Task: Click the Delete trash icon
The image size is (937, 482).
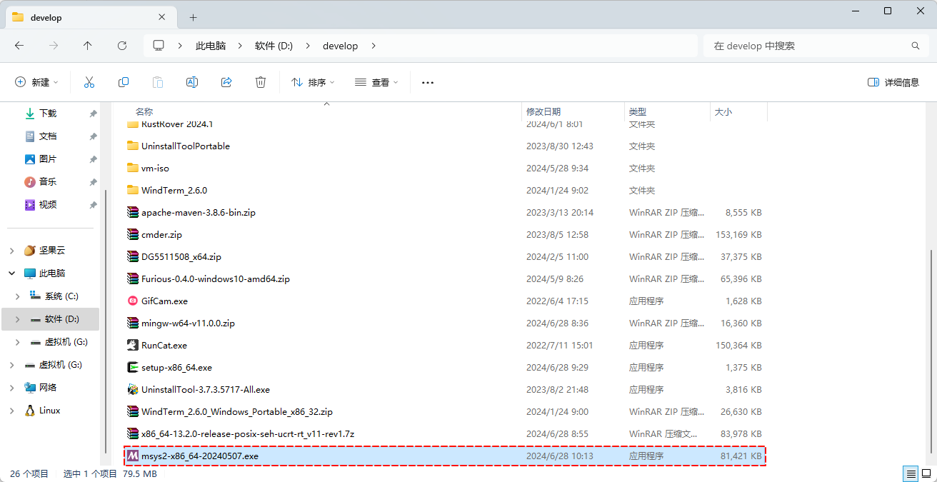Action: [x=261, y=83]
